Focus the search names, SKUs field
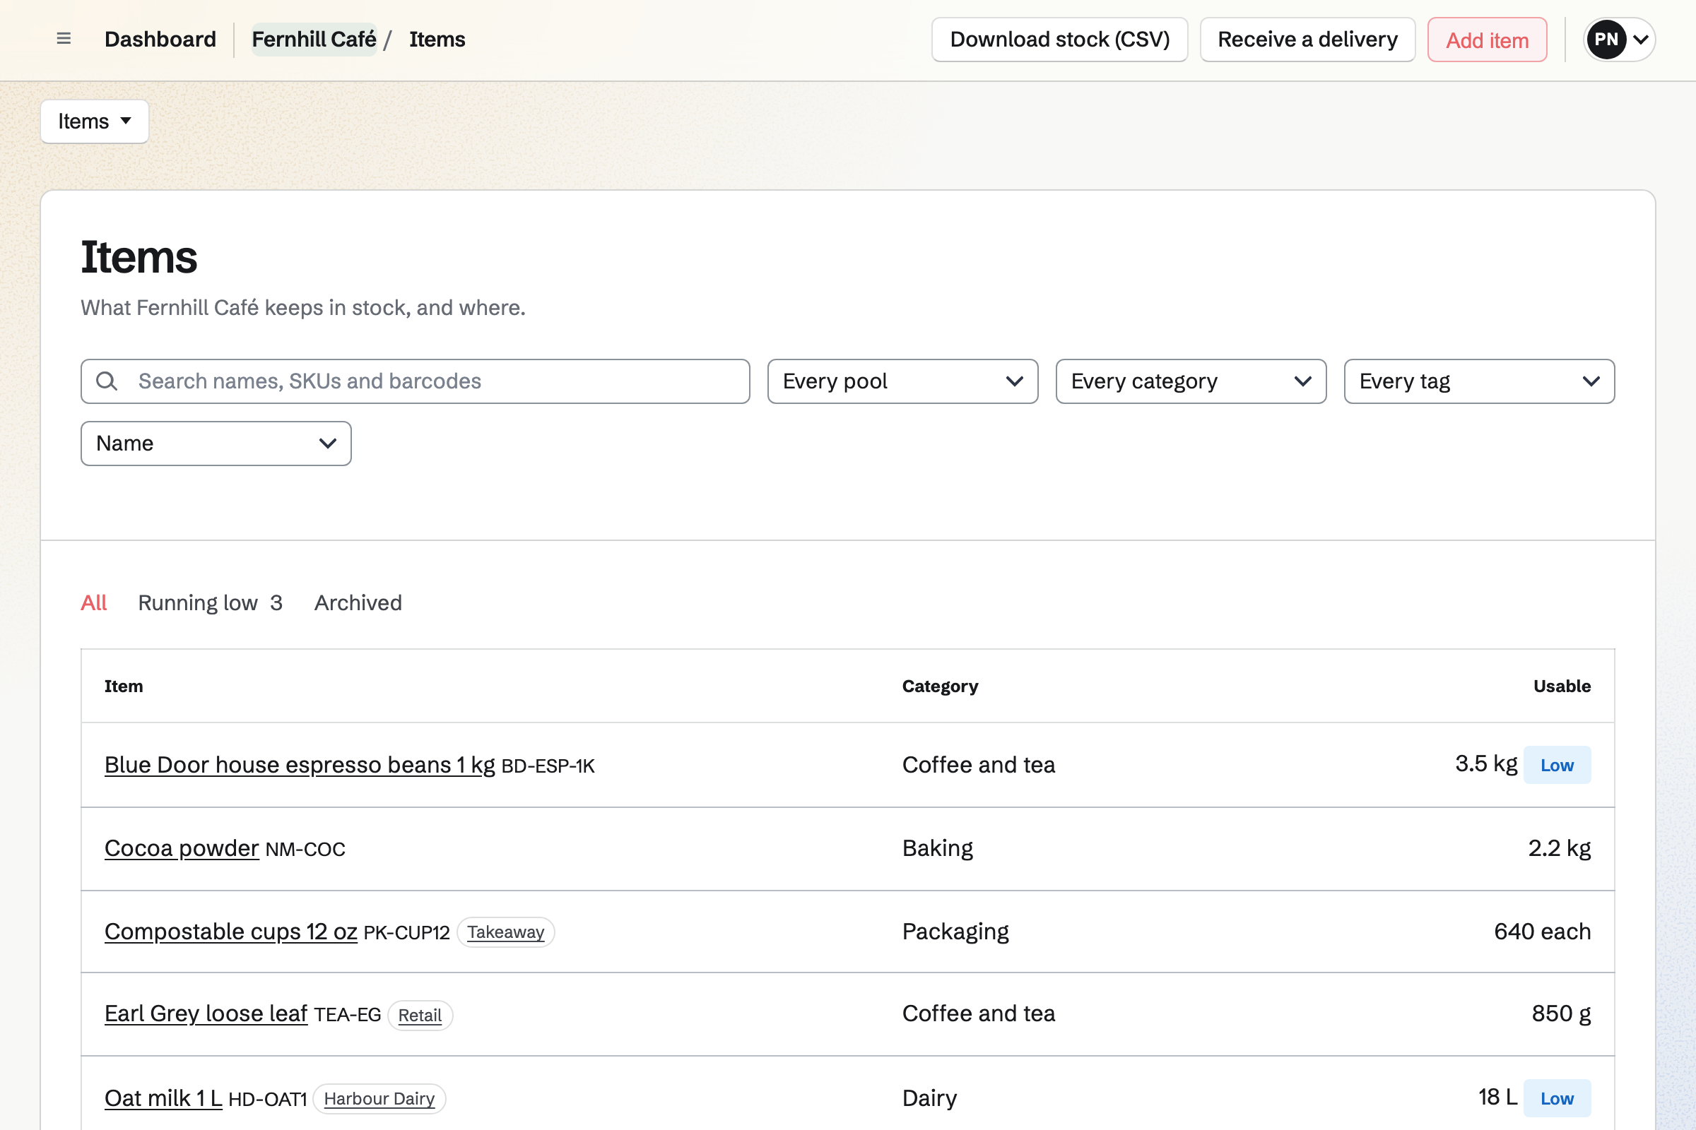Screen dimensions: 1696x1130 click(416, 381)
